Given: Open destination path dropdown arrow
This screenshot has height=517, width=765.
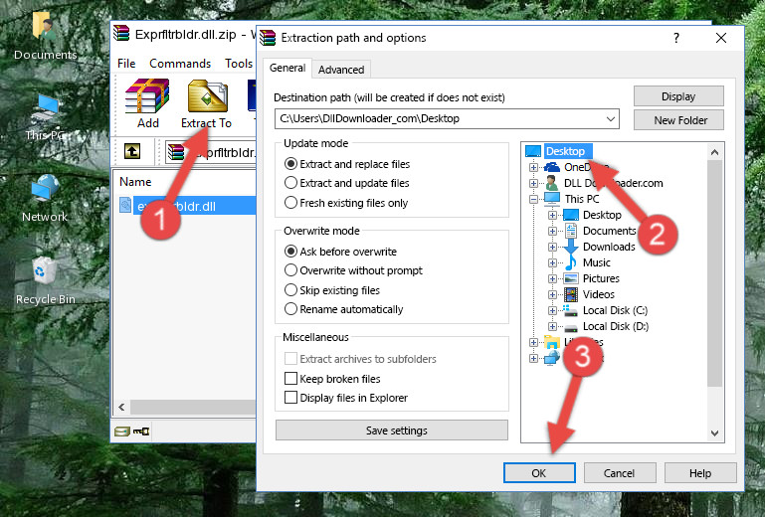Looking at the screenshot, I should click(x=611, y=119).
